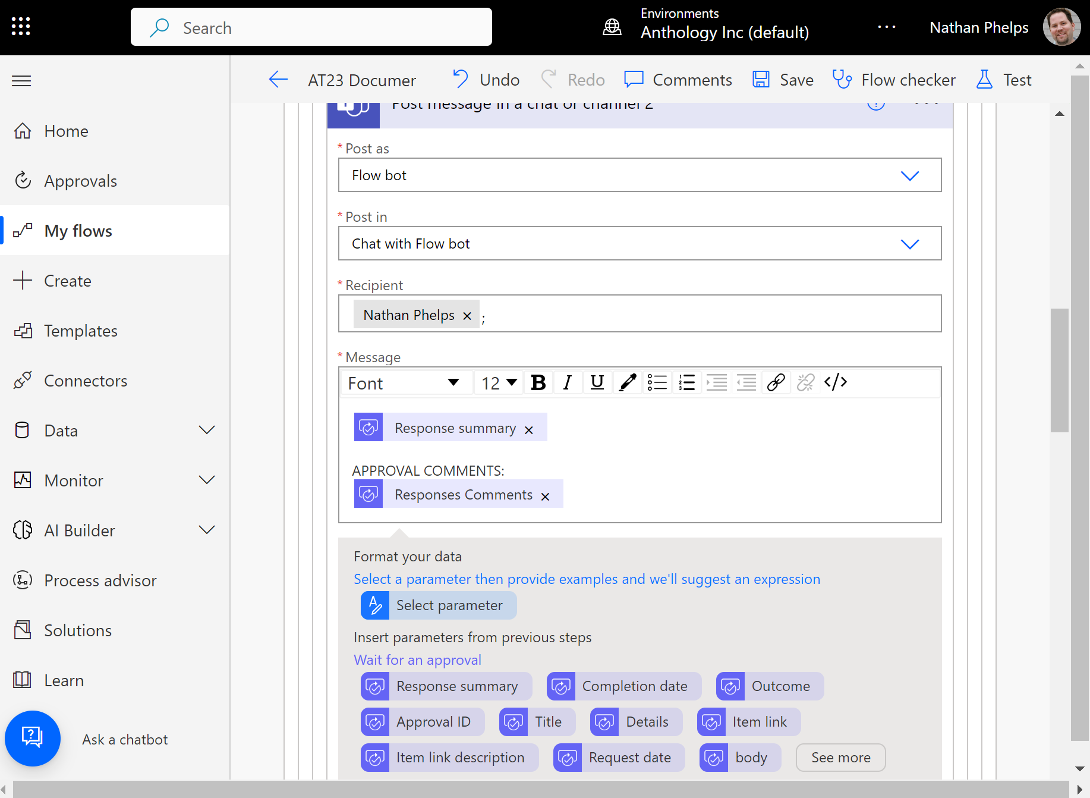1090x798 pixels.
Task: Open Process advisor in the sidebar
Action: (115, 580)
